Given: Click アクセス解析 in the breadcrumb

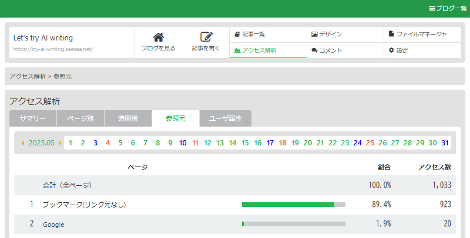Looking at the screenshot, I should pos(27,76).
